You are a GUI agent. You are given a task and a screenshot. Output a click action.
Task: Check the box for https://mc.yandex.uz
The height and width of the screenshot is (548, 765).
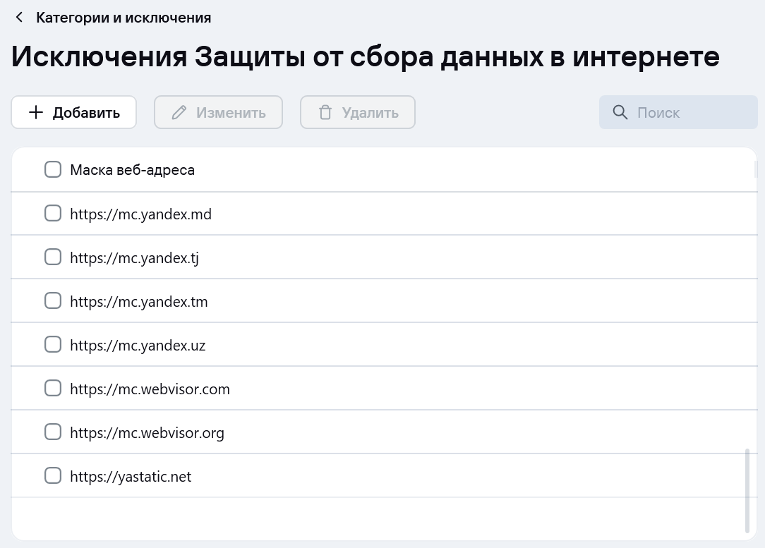pos(53,345)
